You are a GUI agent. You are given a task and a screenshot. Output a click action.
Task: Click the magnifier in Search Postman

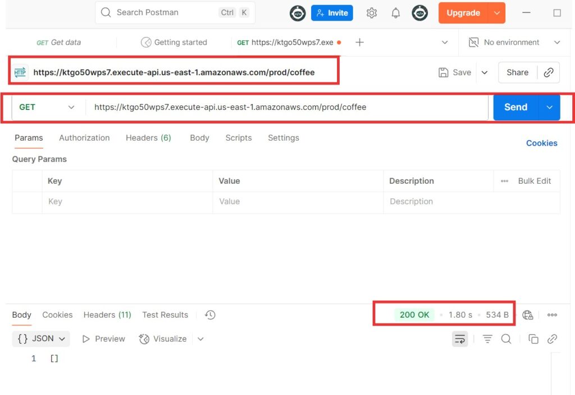[x=106, y=12]
